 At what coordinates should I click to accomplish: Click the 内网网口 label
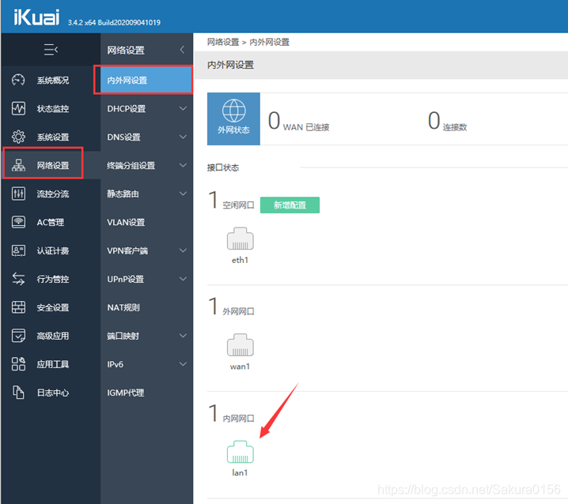[238, 418]
